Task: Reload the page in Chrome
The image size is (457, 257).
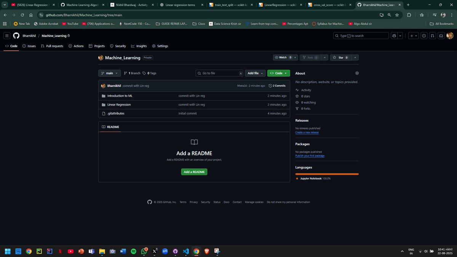Action: click(x=22, y=15)
